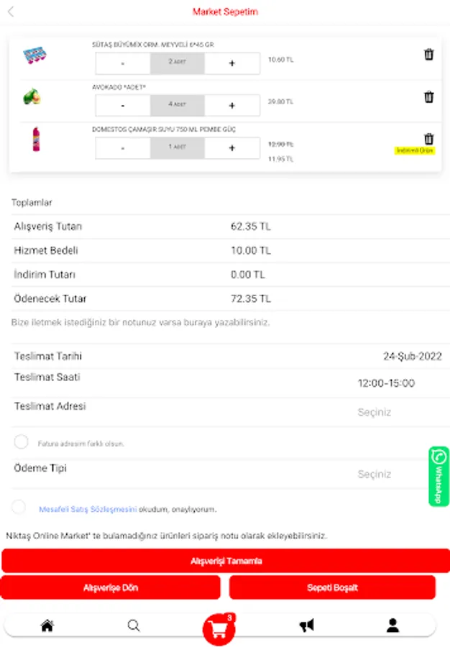Open the Ödeme Tipi selector
Image resolution: width=450 pixels, height=647 pixels.
point(375,474)
